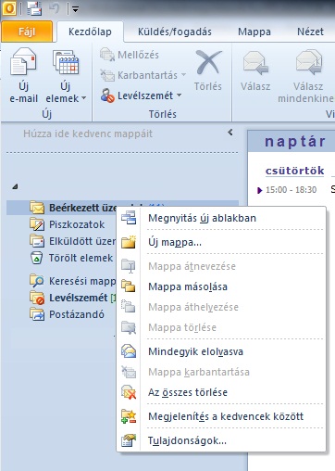
Task: Click Mappa törlése menu entry
Action: pyautogui.click(x=221, y=327)
